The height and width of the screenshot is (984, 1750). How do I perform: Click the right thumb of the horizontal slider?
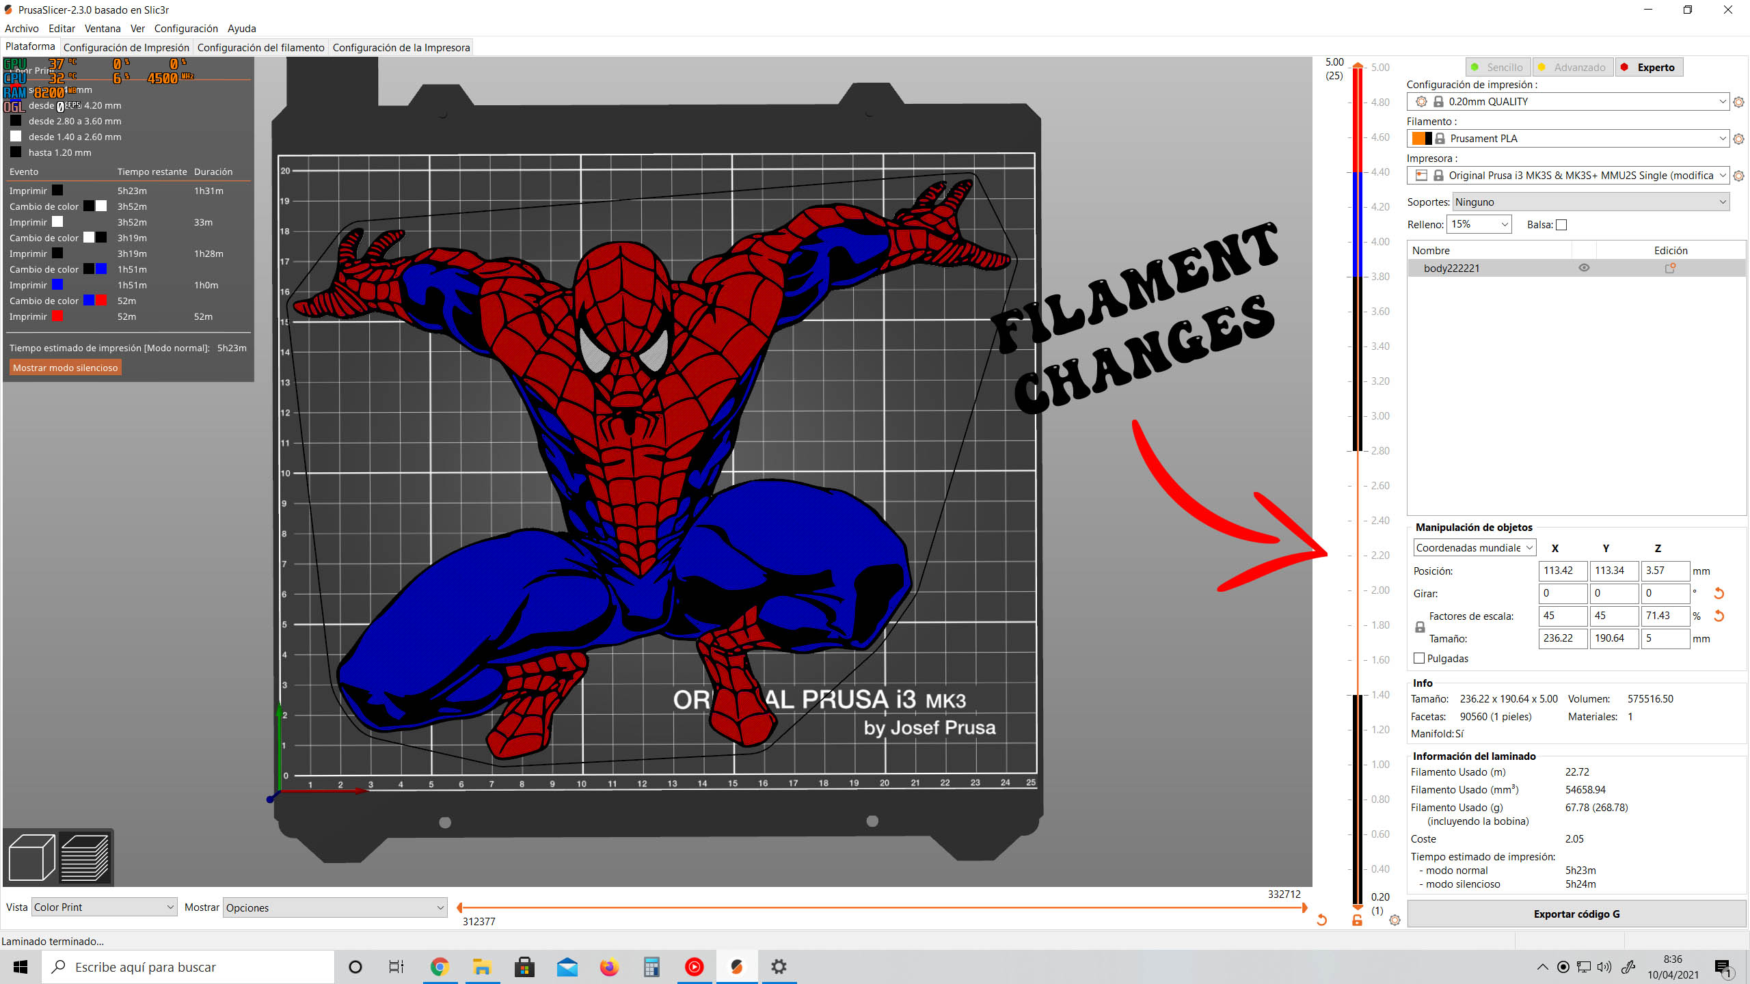point(1304,907)
